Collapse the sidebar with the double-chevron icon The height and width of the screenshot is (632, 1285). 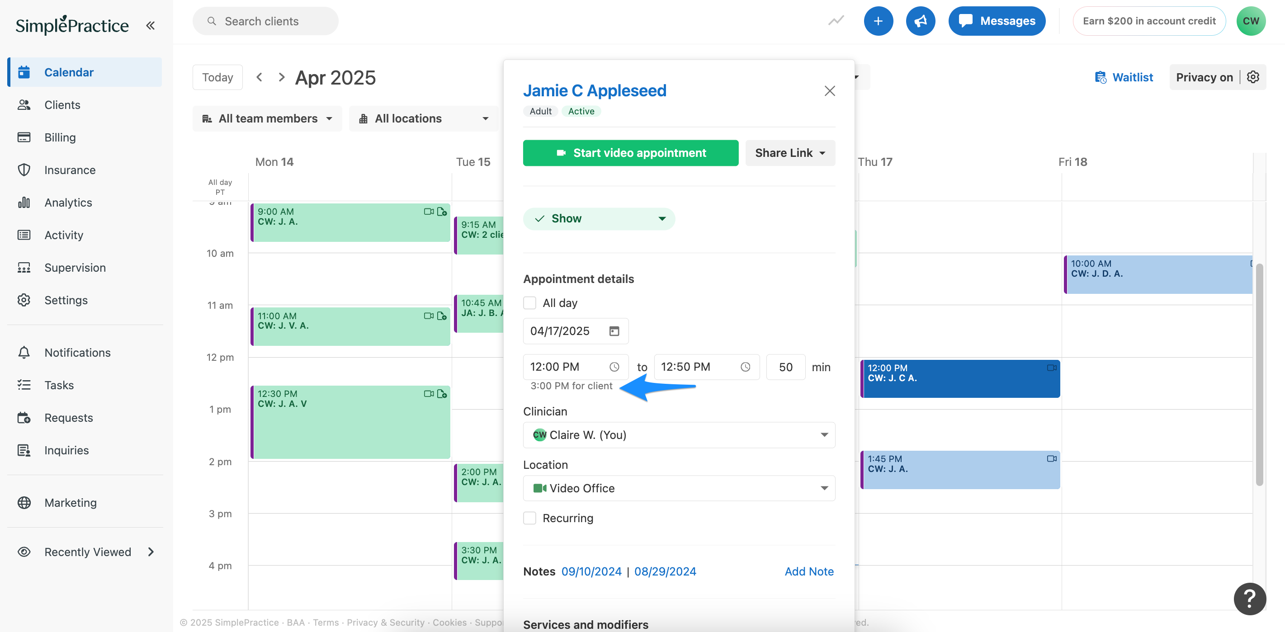(150, 25)
